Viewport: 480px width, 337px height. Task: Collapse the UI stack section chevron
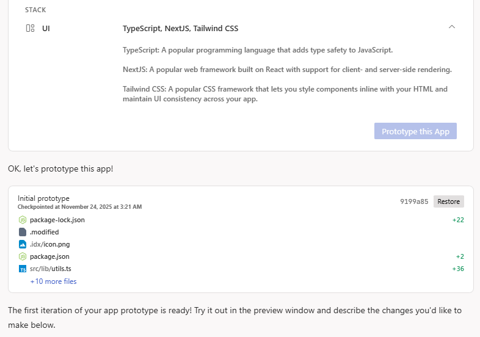pyautogui.click(x=452, y=27)
